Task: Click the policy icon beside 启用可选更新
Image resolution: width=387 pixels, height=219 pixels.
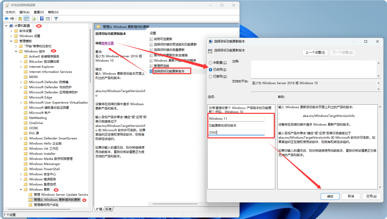Action: [151, 39]
